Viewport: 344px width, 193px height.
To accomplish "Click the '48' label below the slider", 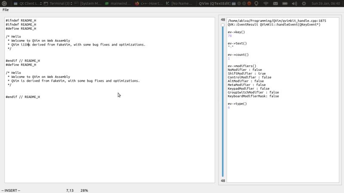I will tap(223, 181).
